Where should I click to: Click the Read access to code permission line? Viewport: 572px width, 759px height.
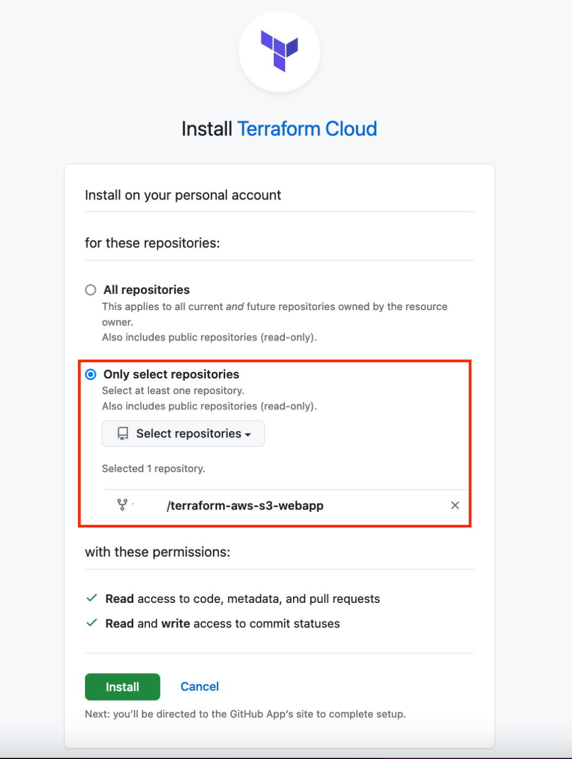243,599
